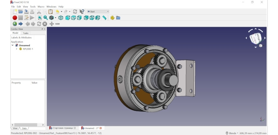Click the Create part yellow icon
The image size is (278, 135).
(112, 18)
